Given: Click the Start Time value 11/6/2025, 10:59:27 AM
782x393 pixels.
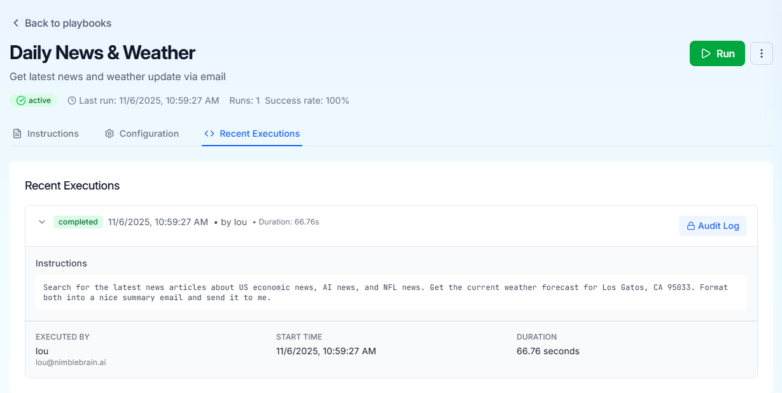Looking at the screenshot, I should coord(326,351).
